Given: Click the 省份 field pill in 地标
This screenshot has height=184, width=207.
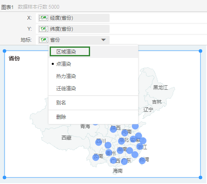Looking at the screenshot, I should (74, 40).
